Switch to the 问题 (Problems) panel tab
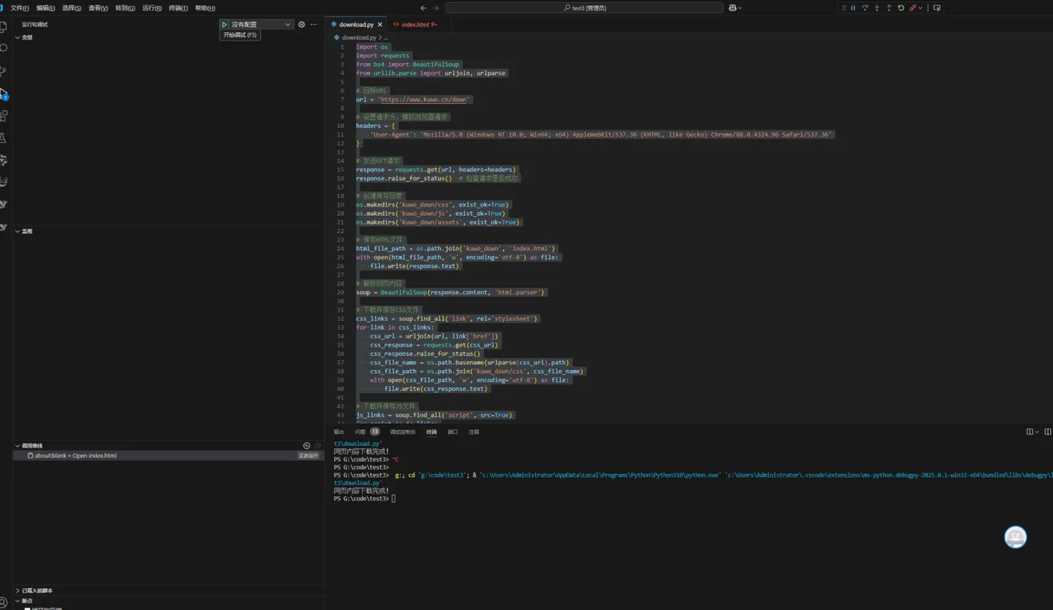Screen dimensions: 1053x610 click(x=360, y=432)
